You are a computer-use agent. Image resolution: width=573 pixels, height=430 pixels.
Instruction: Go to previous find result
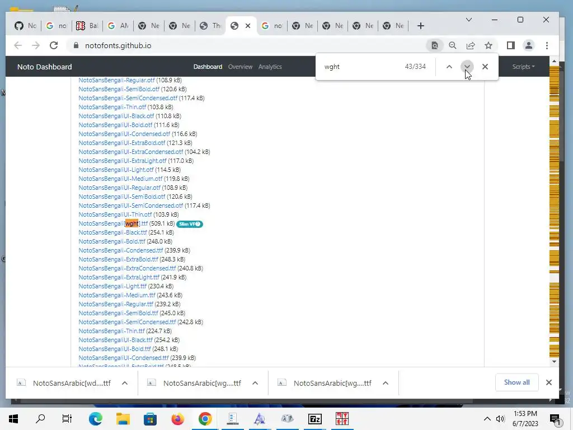coord(449,67)
